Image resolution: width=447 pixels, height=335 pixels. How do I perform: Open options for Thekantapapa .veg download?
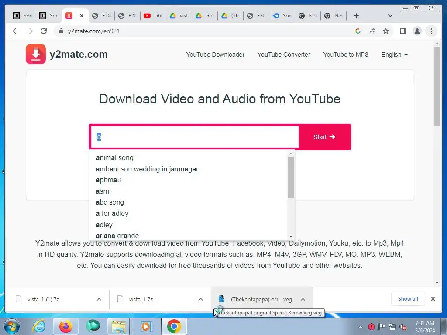[303, 299]
